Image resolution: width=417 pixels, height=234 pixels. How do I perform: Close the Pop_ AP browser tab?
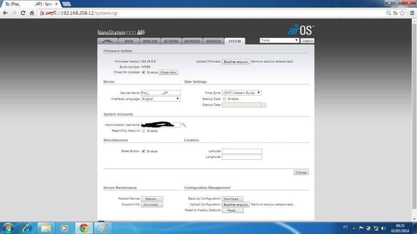56,4
